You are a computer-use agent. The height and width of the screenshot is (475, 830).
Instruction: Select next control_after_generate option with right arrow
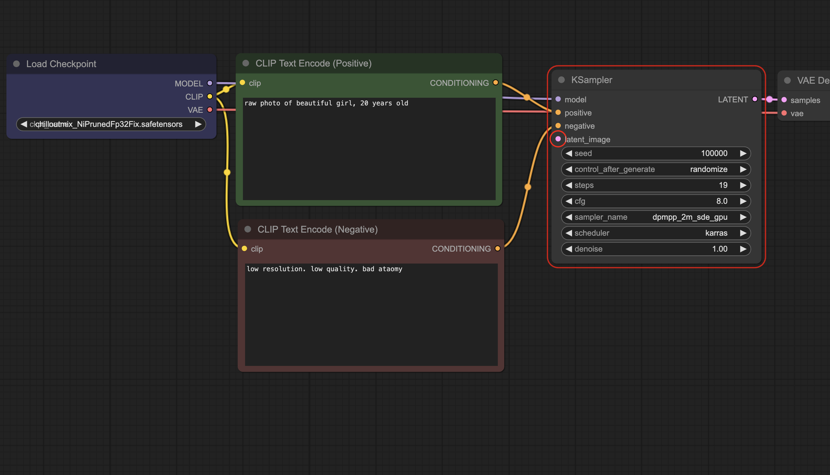point(743,169)
